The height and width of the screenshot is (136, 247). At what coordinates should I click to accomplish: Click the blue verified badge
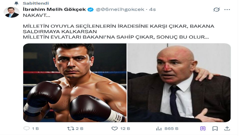(90, 10)
